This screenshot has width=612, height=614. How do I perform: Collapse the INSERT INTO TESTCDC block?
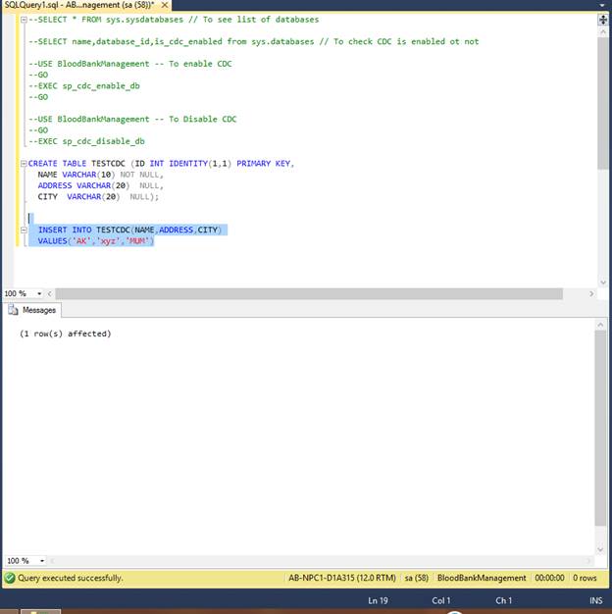point(24,230)
